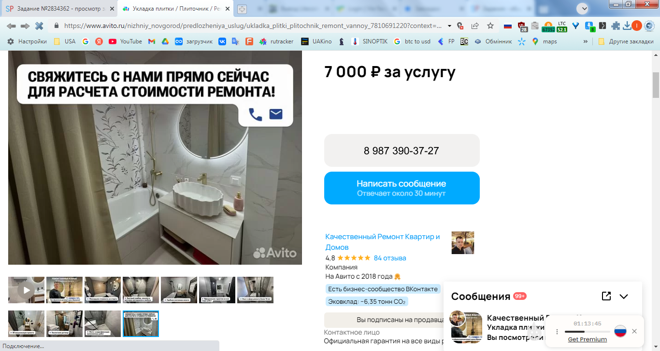Image resolution: width=660 pixels, height=351 pixels.
Task: Open a new tab with plus button
Action: pos(242,9)
